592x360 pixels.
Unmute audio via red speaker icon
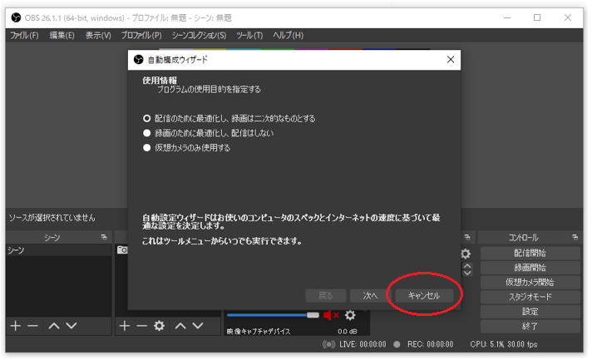click(x=331, y=315)
